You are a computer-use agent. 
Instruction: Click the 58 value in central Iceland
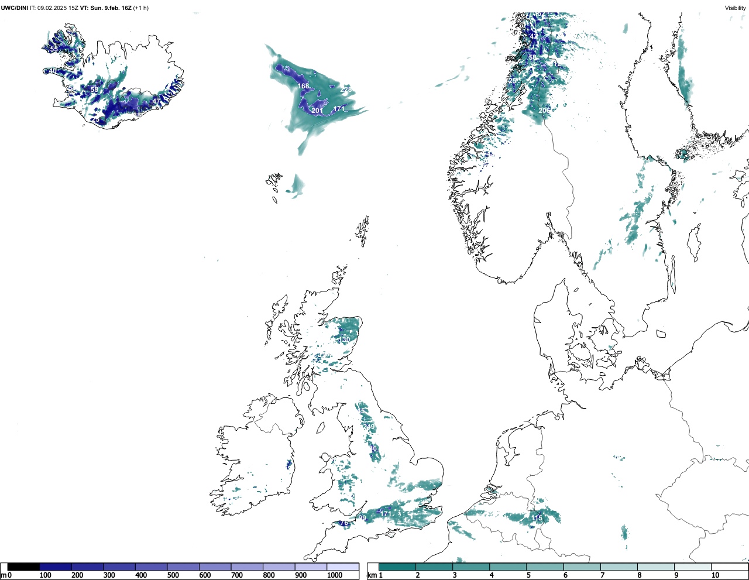(94, 90)
